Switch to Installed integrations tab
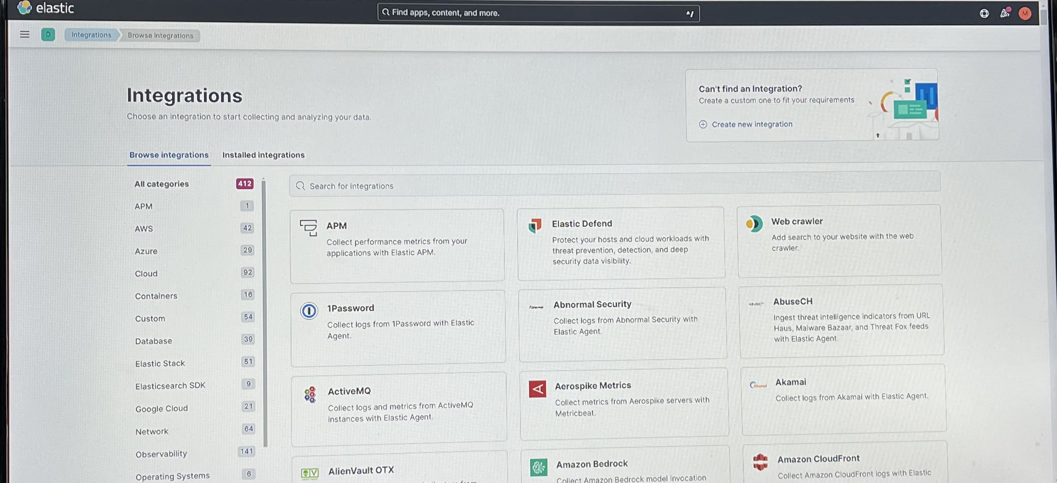Viewport: 1057px width, 483px height. (263, 155)
